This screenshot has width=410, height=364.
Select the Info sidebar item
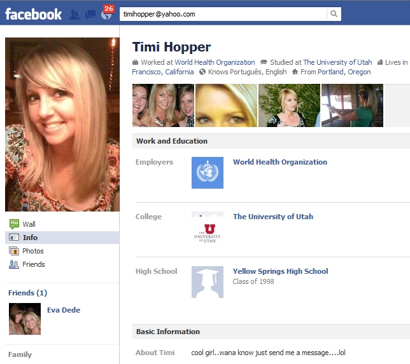(x=30, y=238)
